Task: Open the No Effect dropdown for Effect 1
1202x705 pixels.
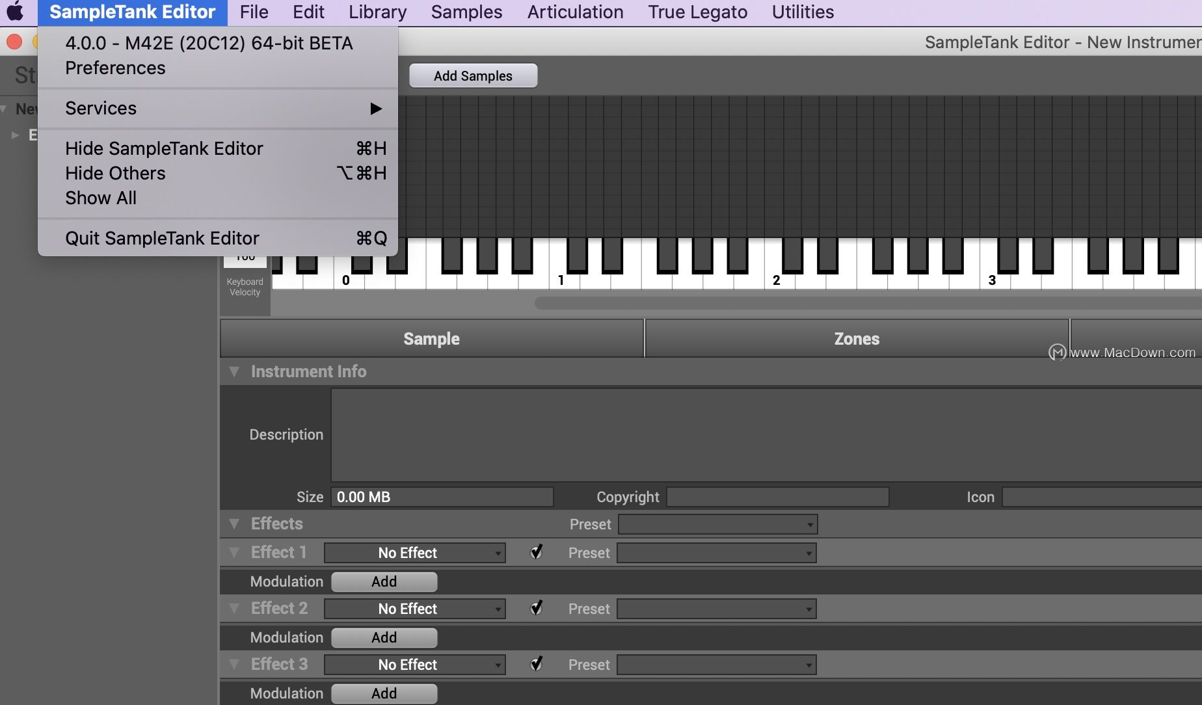Action: [x=414, y=552]
